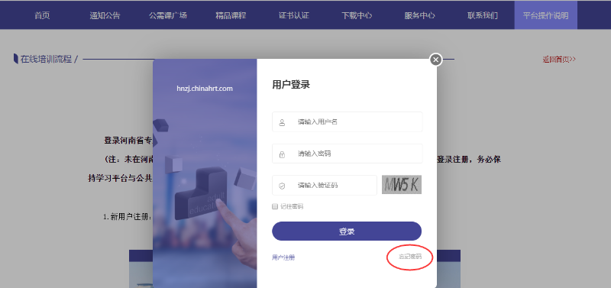Click the shield icon in captcha field
This screenshot has height=288, width=611.
(x=282, y=186)
